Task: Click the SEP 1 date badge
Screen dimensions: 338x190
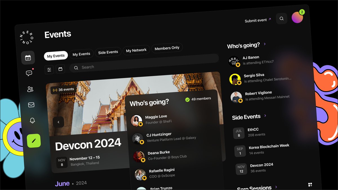Action: tap(240, 151)
